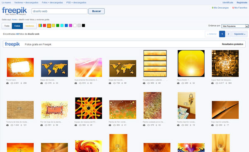249x152 pixels.
Task: Open the brown world map thumbnail
Action: coord(123,68)
